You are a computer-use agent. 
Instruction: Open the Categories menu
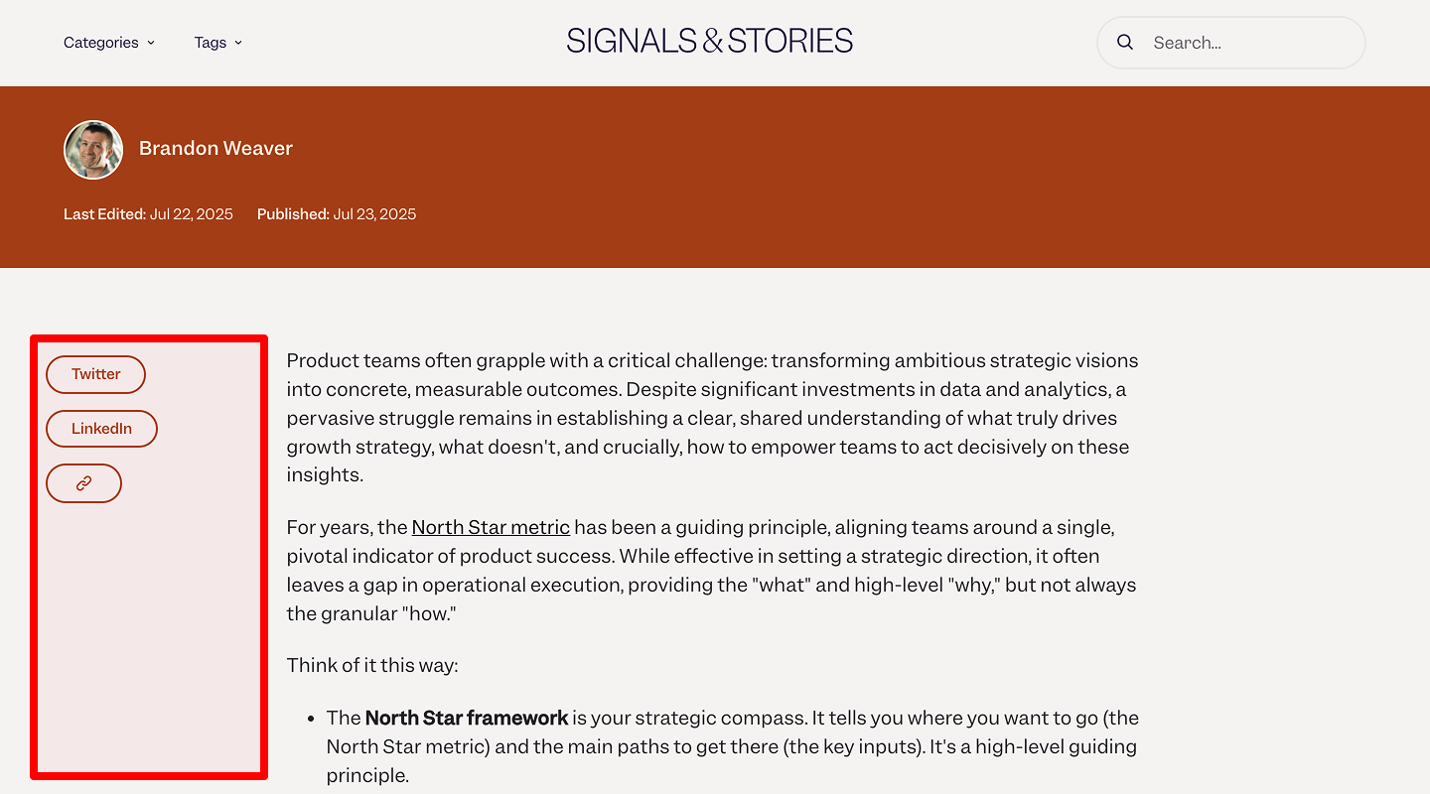[101, 43]
